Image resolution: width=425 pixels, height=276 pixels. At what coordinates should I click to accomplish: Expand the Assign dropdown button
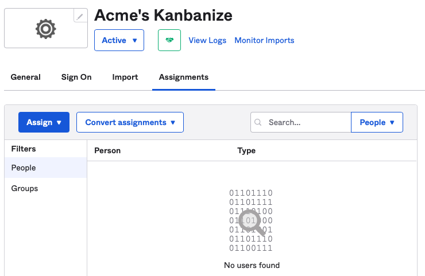click(x=44, y=122)
